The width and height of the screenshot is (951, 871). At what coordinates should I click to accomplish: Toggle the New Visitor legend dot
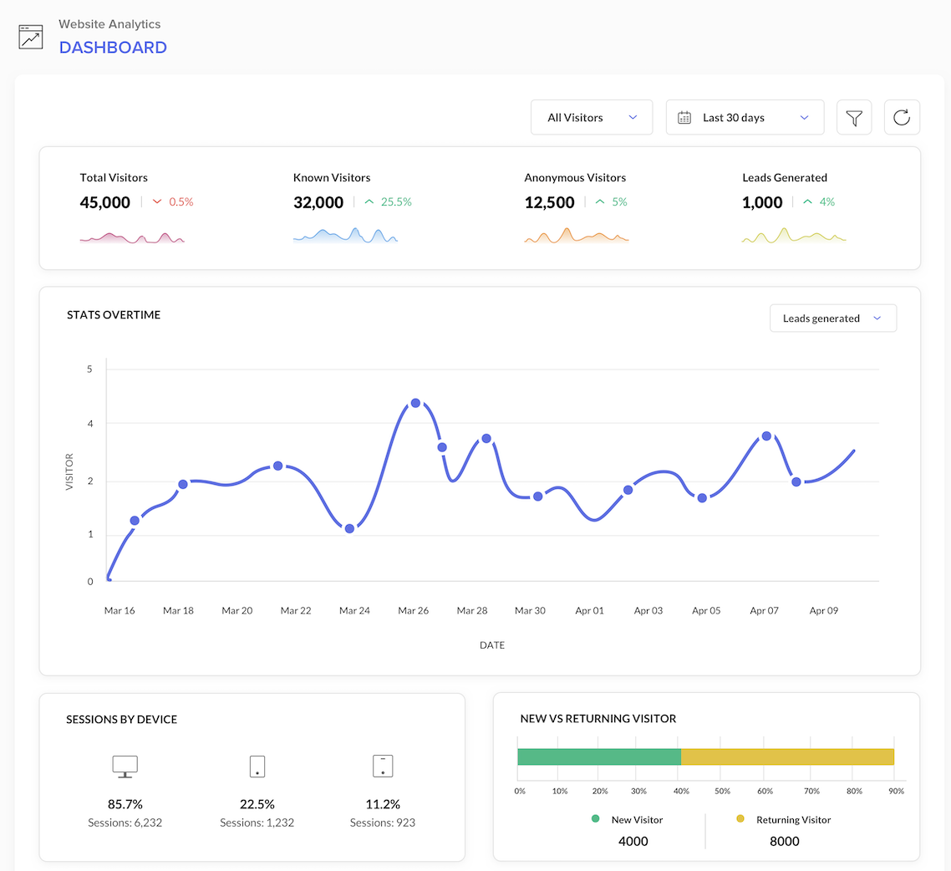pyautogui.click(x=595, y=820)
